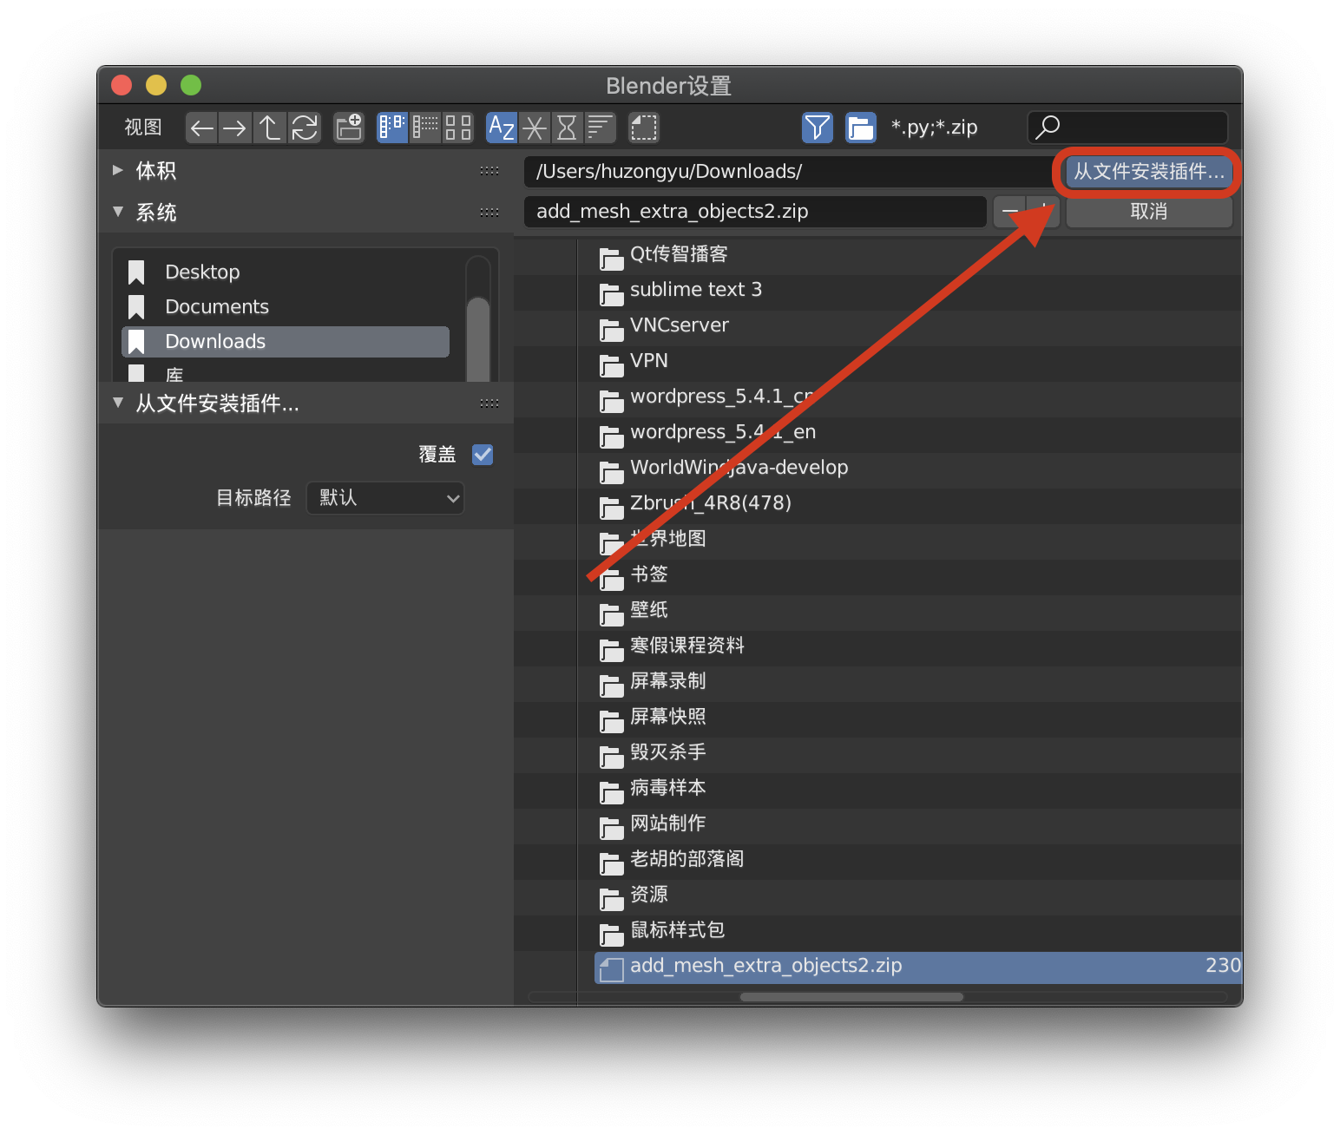Click the system bookmarks list scrollbar
1340x1135 pixels.
click(478, 338)
